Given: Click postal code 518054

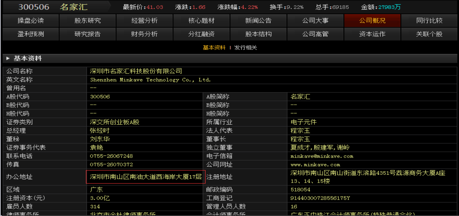Looking at the screenshot, I should tap(300, 190).
